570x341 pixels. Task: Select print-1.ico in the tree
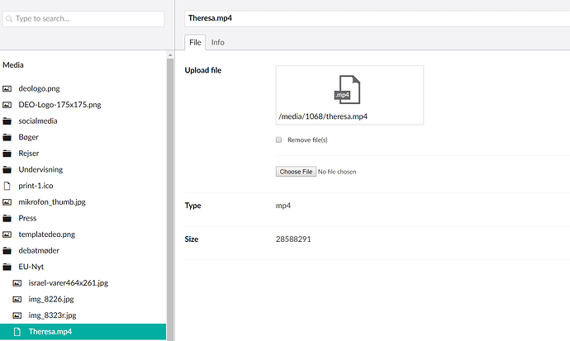coord(36,186)
